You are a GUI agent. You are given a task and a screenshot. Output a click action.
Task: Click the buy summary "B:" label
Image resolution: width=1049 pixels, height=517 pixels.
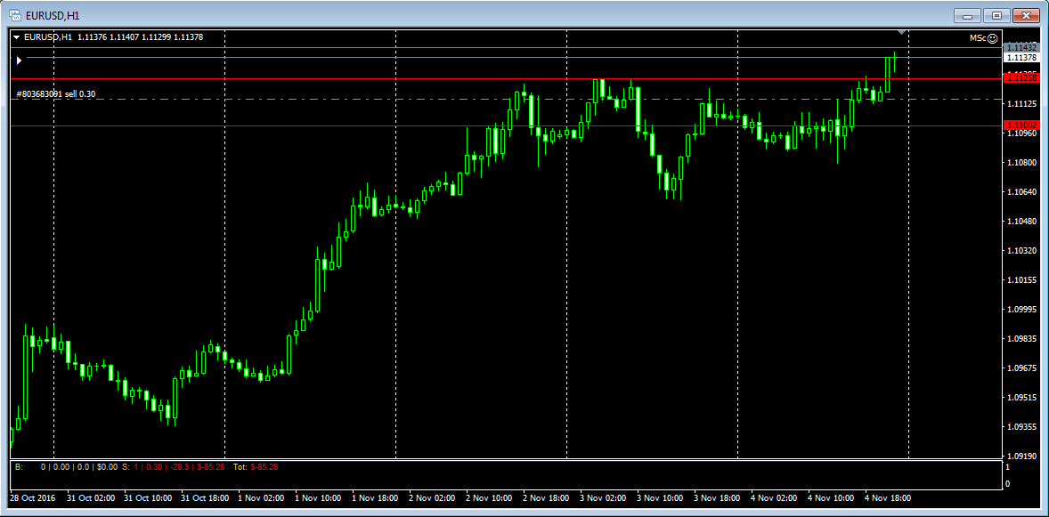tap(18, 467)
